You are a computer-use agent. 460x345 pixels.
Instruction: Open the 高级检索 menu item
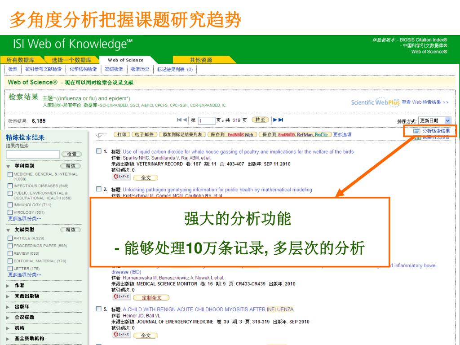(x=114, y=69)
